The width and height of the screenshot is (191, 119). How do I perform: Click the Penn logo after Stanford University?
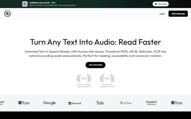(x=177, y=103)
